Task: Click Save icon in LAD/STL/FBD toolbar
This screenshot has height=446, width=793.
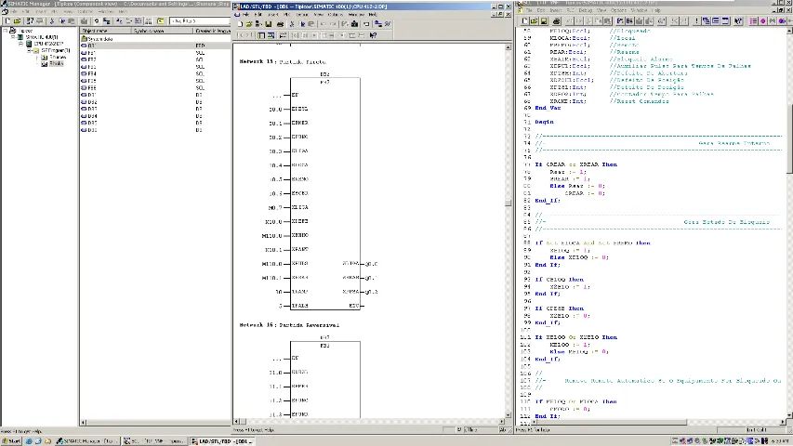Action: [268, 24]
